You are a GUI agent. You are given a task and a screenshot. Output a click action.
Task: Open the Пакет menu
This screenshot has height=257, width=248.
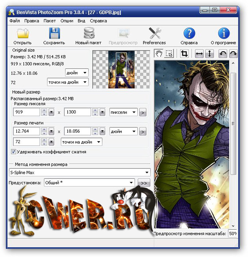pos(50,21)
